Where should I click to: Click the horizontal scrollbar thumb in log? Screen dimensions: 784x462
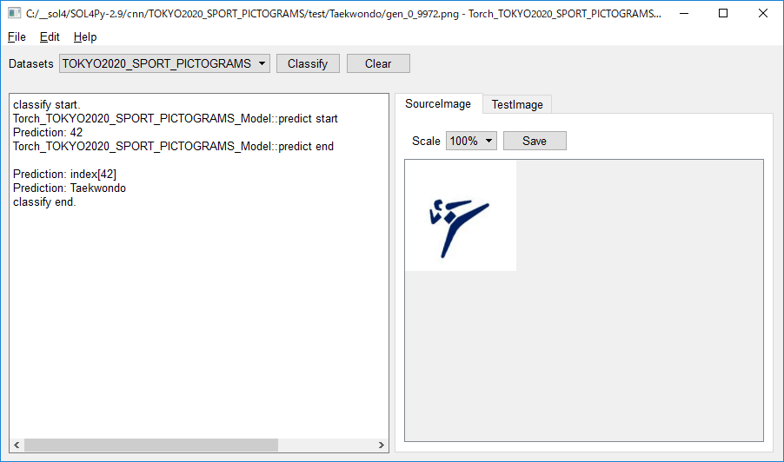tap(151, 445)
